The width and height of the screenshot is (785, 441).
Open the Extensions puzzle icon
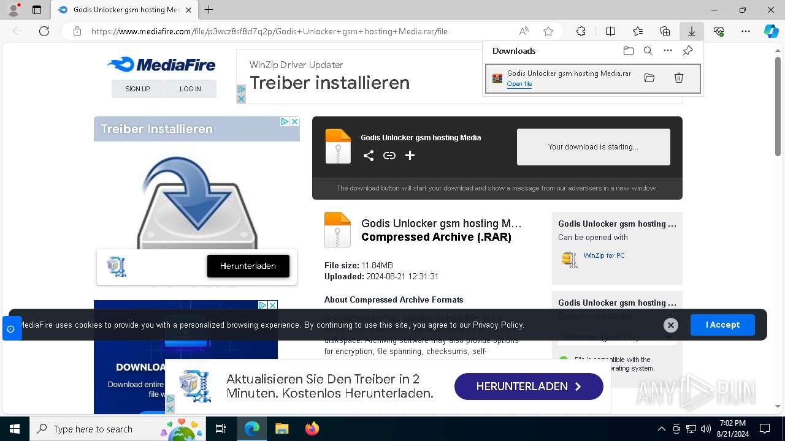[x=581, y=31]
